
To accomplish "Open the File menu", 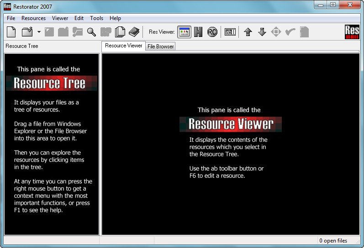I will point(11,18).
